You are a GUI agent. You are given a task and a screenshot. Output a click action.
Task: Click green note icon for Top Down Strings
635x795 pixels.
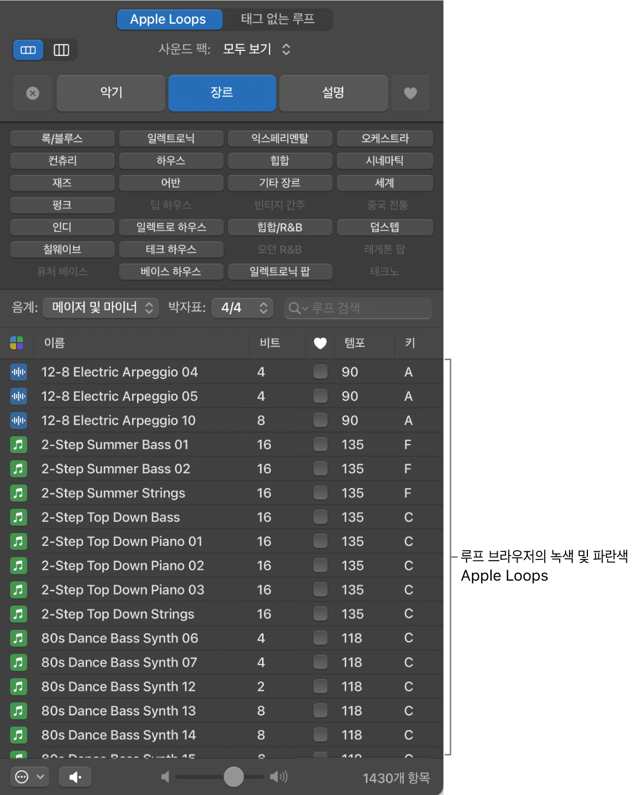pos(18,614)
